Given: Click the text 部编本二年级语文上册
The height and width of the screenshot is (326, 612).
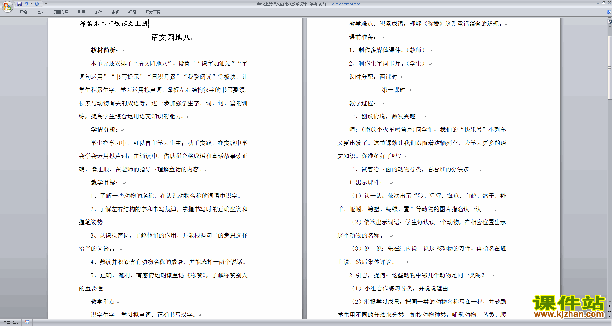Looking at the screenshot, I should tap(113, 24).
